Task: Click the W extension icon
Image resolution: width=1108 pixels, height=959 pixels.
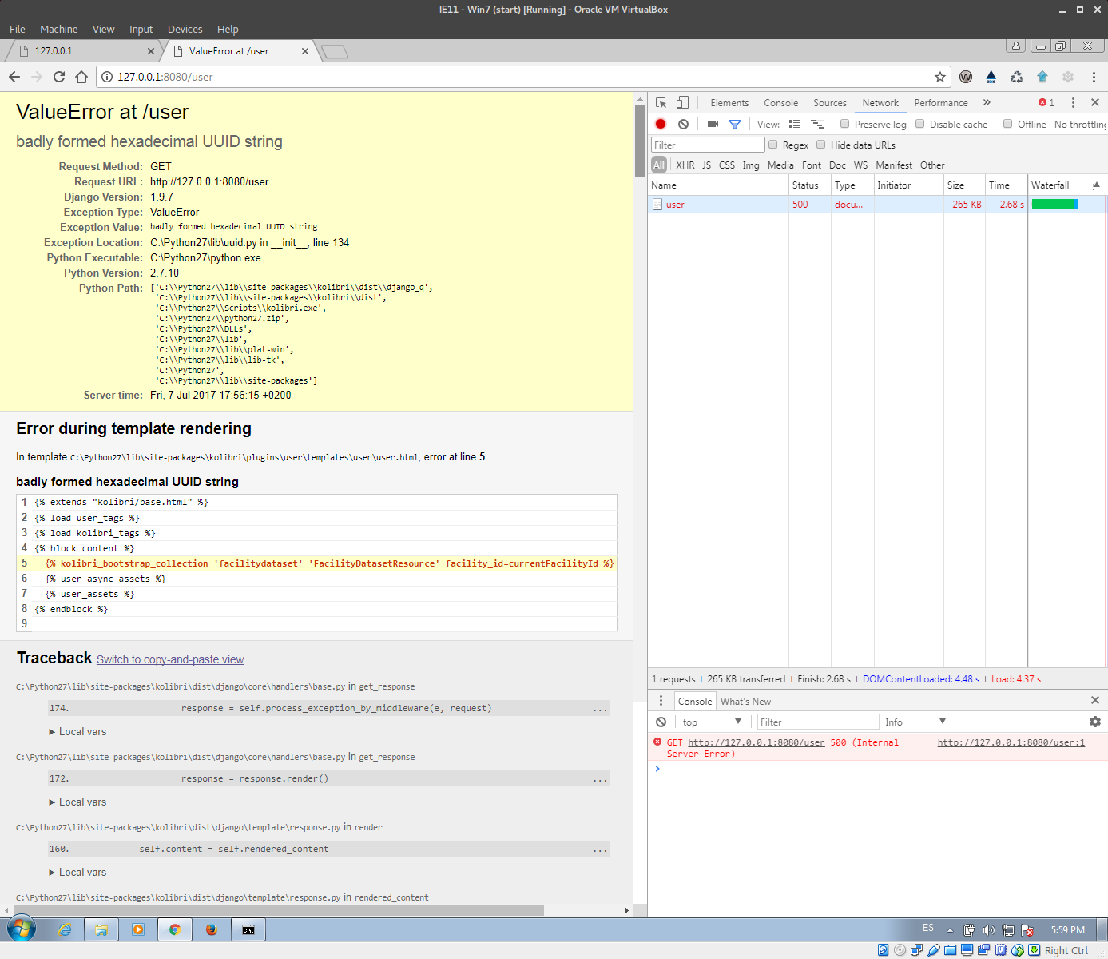Action: [x=966, y=77]
